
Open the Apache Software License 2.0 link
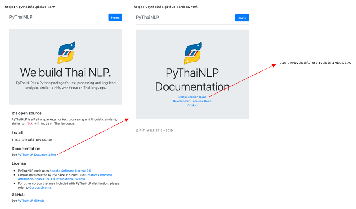[70, 171]
